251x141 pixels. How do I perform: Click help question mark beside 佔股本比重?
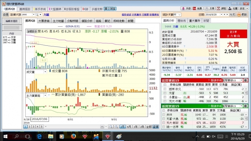pyautogui.click(x=185, y=59)
